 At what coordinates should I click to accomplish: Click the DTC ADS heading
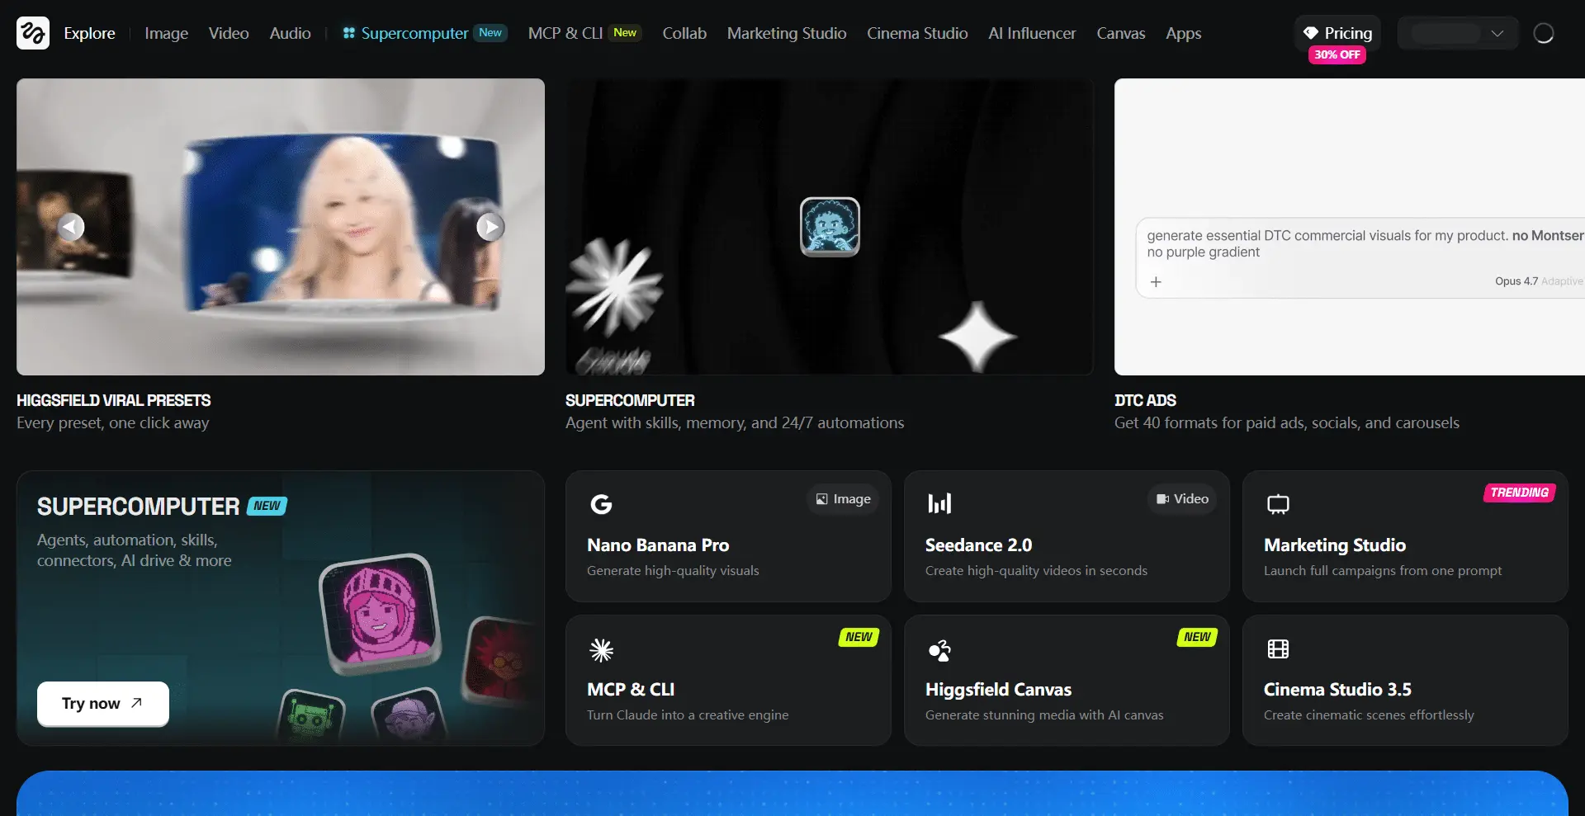pos(1145,400)
